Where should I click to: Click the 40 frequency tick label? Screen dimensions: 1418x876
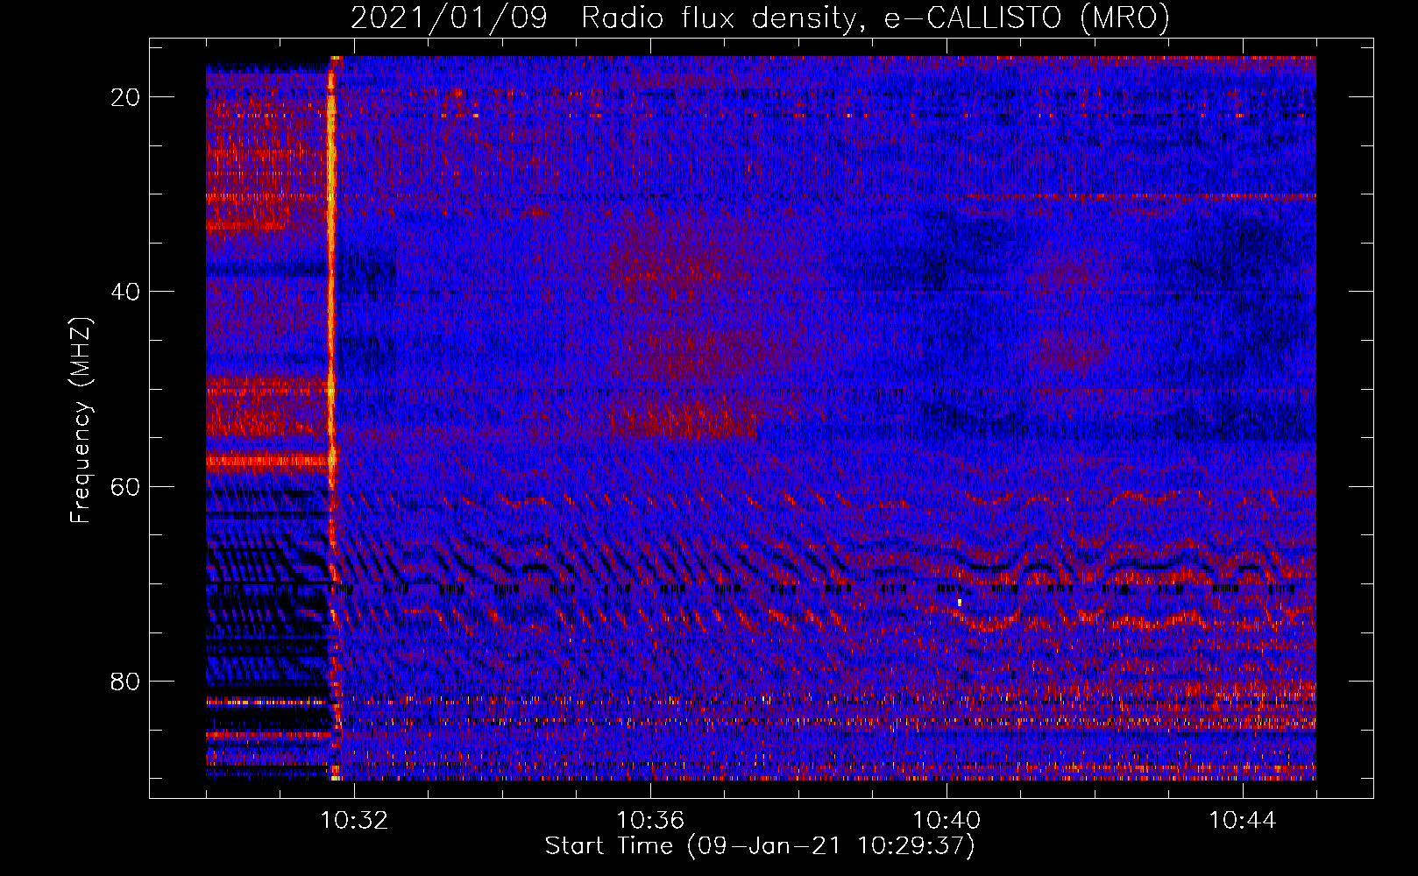coord(126,291)
